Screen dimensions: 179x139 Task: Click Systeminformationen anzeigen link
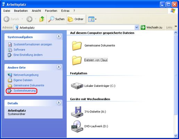pos(33,44)
